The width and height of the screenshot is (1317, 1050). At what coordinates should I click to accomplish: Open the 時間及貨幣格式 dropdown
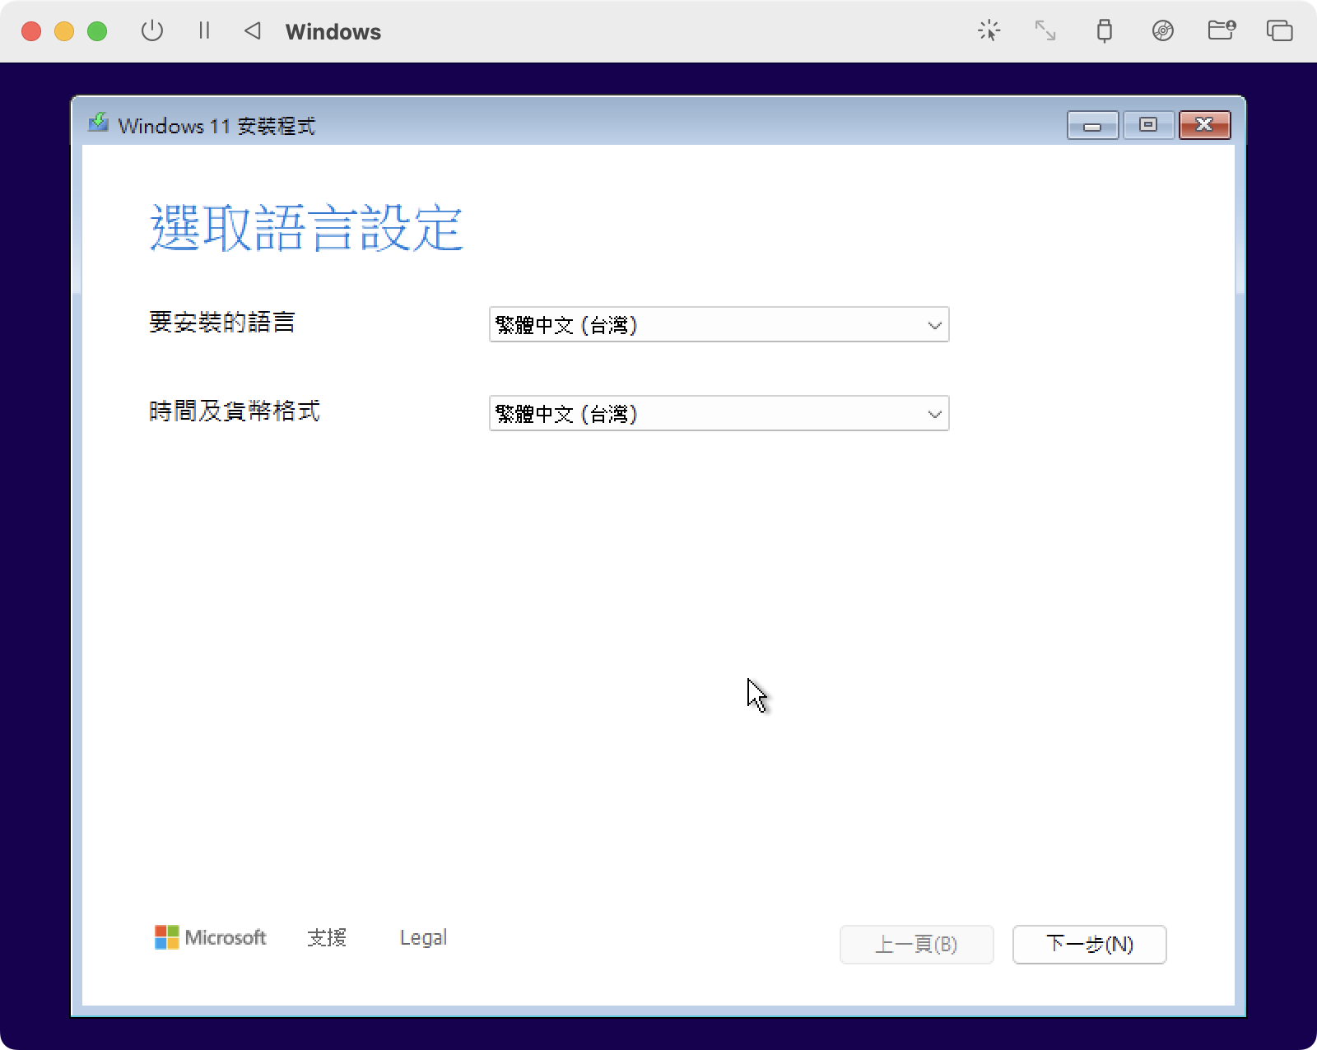tap(719, 413)
